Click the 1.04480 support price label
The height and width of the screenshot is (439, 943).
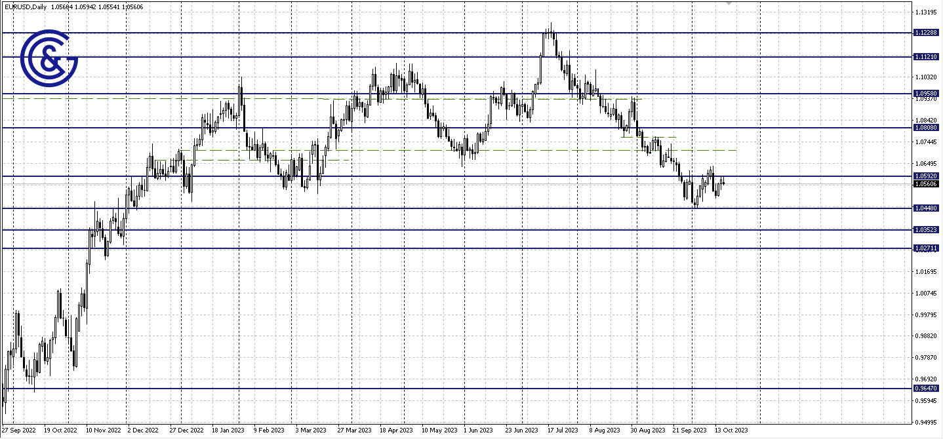926,208
